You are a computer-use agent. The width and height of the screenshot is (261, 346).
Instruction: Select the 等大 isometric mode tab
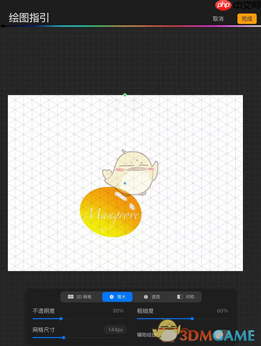point(117,297)
